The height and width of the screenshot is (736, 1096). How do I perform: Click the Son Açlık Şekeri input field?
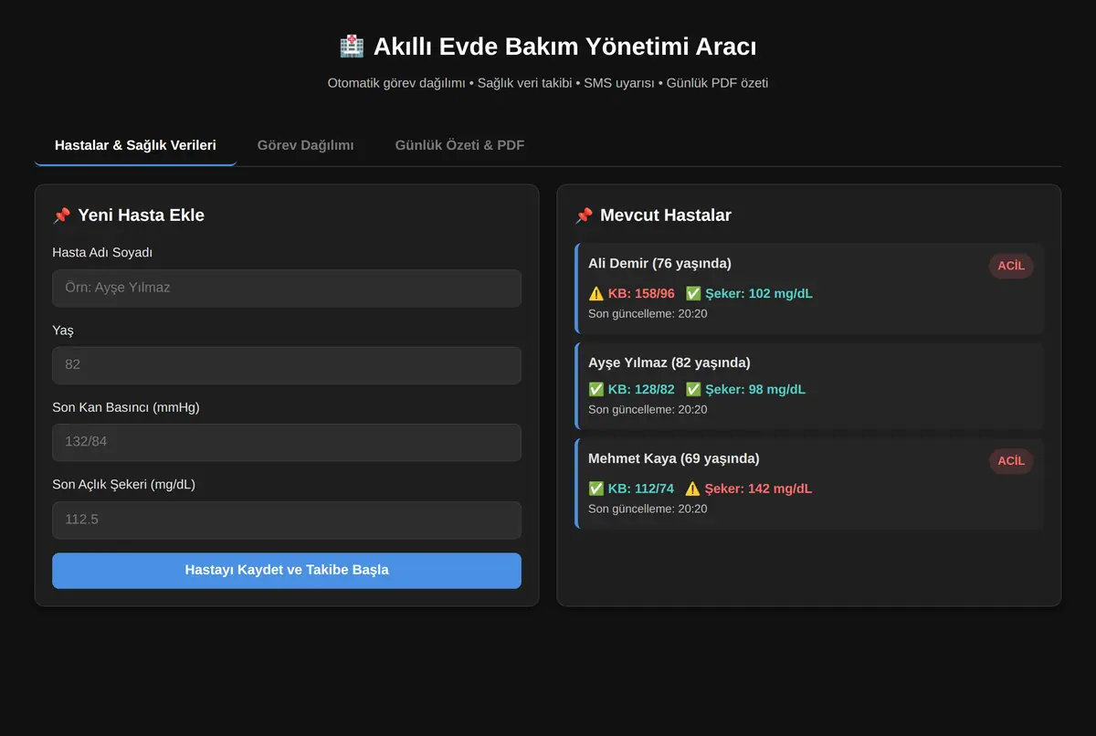287,520
